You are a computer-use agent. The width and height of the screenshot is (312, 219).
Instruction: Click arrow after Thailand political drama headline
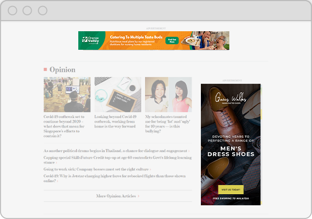coord(189,151)
